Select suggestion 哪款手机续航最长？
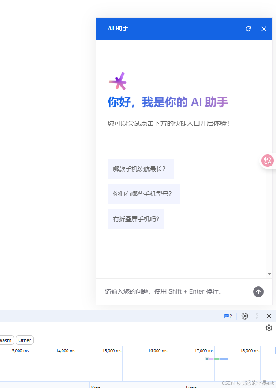This screenshot has width=276, height=388. coord(140,169)
